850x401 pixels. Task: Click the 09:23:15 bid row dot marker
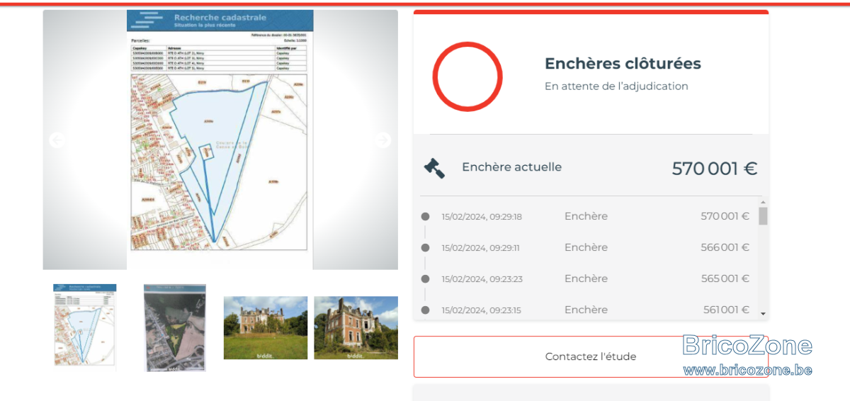(x=425, y=310)
